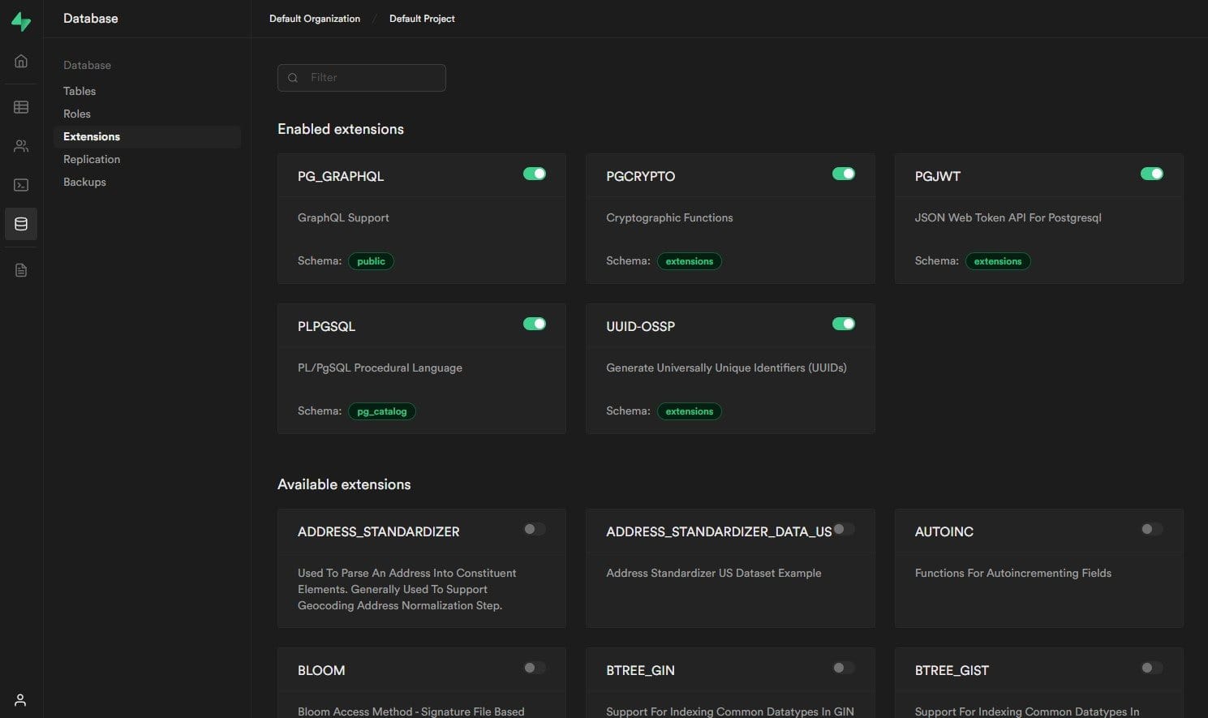Toggle off the PGCRYPTO extension
Image resolution: width=1208 pixels, height=718 pixels.
844,173
